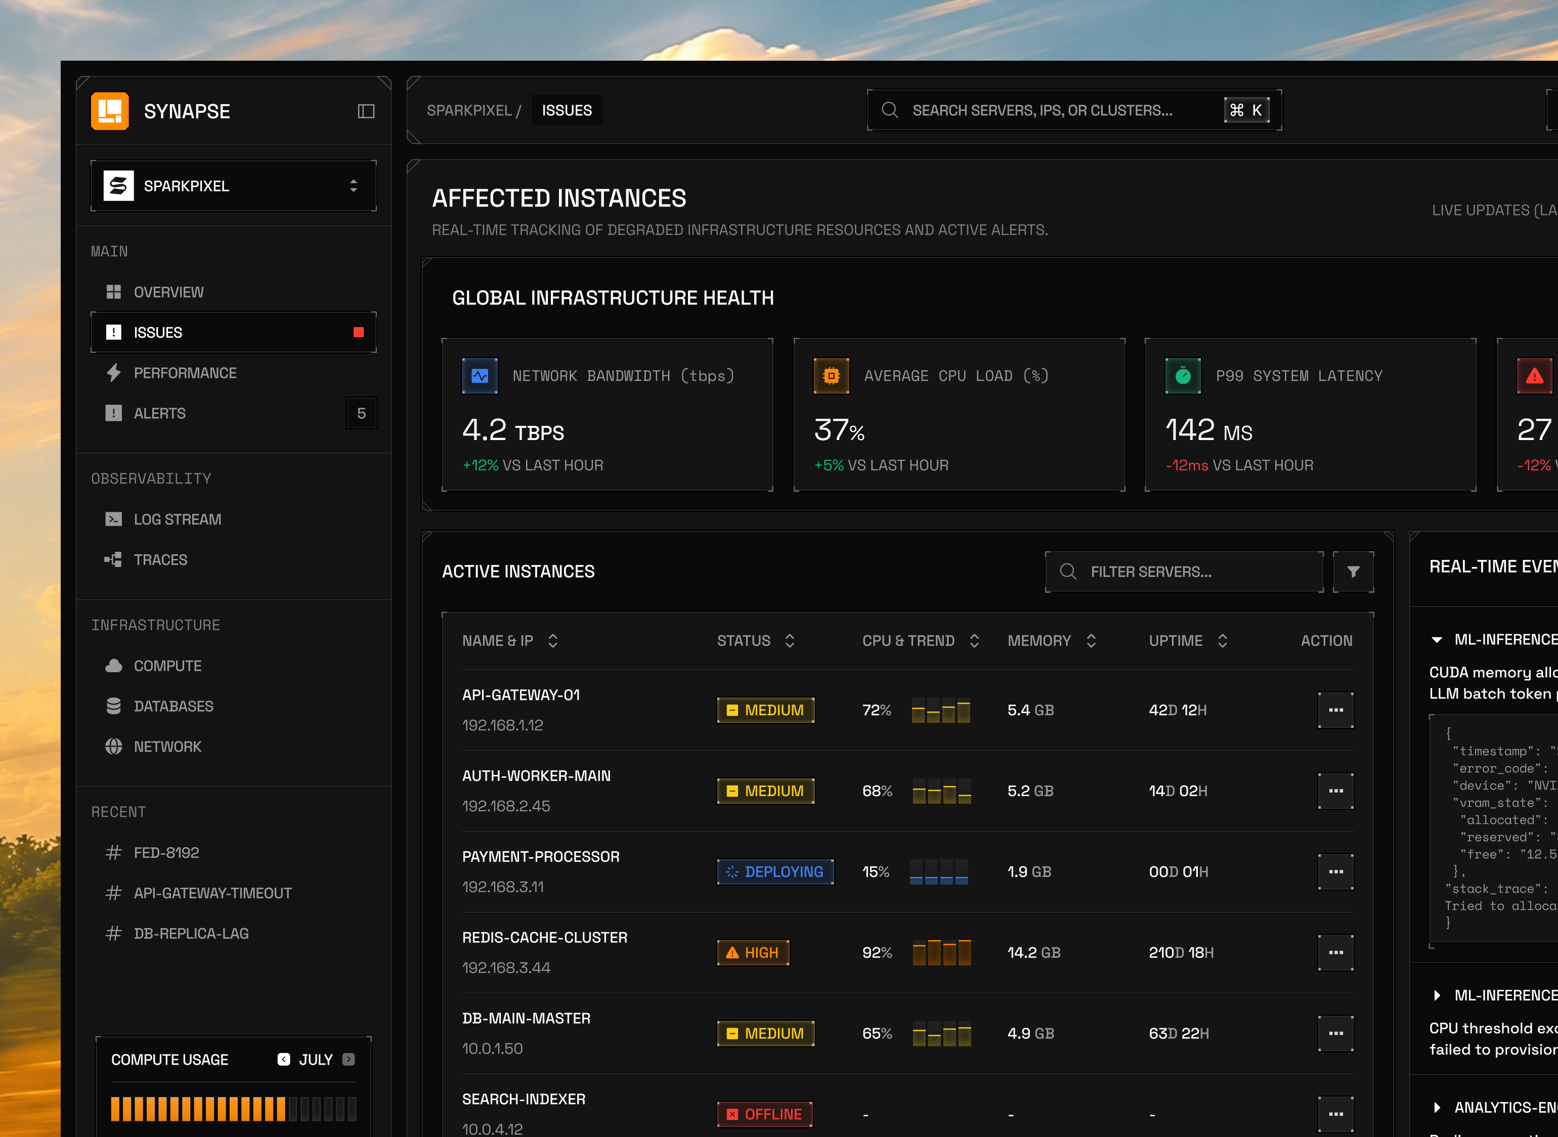Go to previous month in Compute Usage
This screenshot has width=1558, height=1137.
click(283, 1059)
